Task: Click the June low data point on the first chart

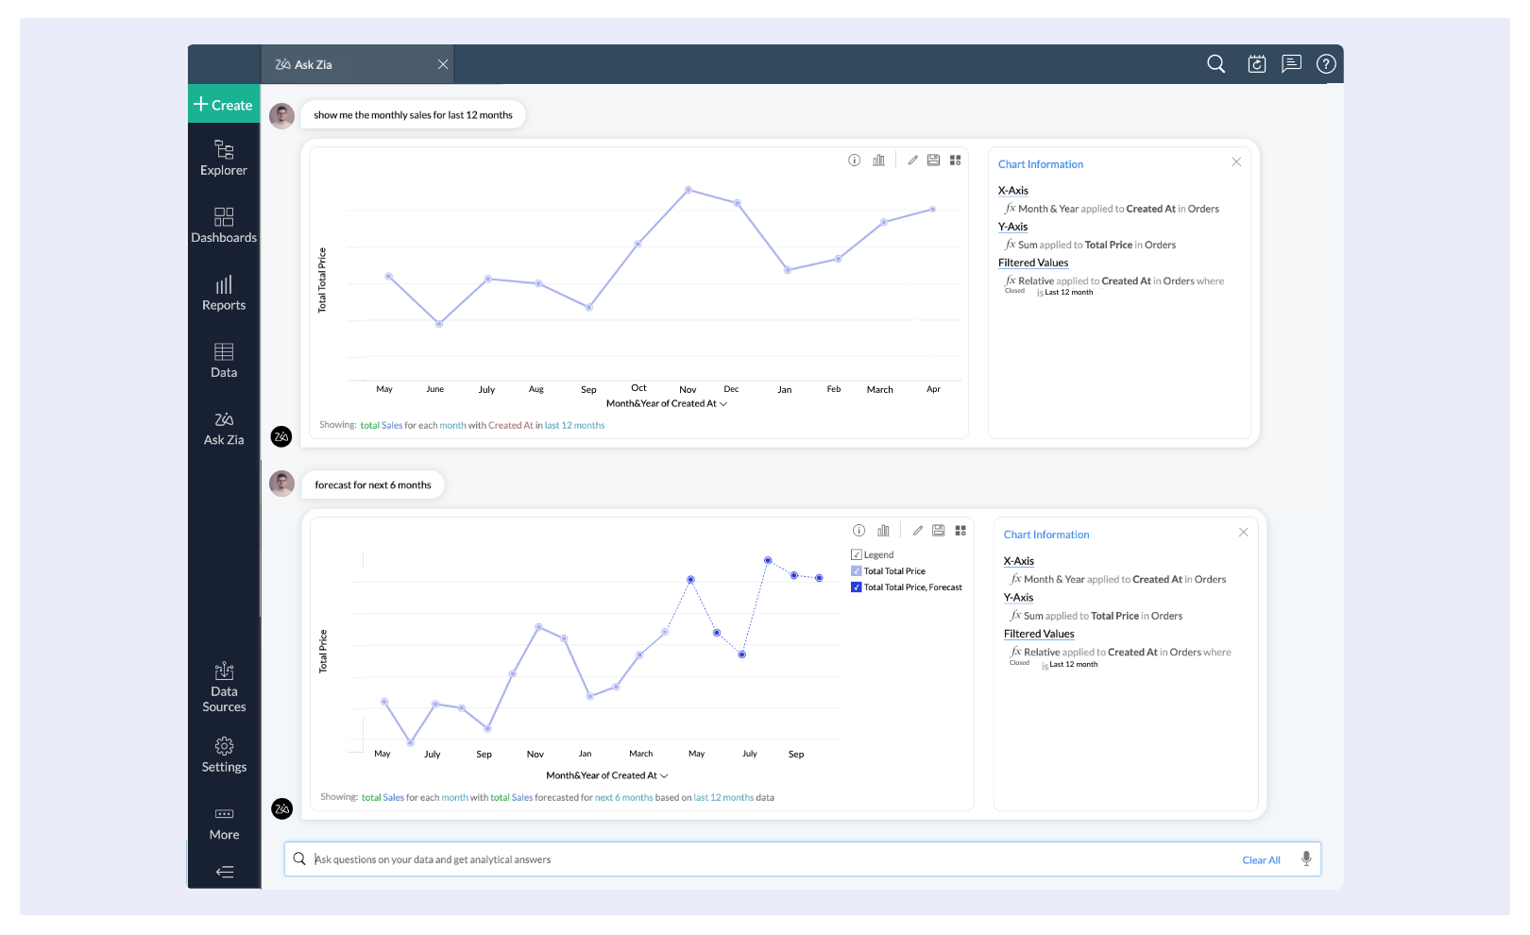Action: pyautogui.click(x=439, y=324)
